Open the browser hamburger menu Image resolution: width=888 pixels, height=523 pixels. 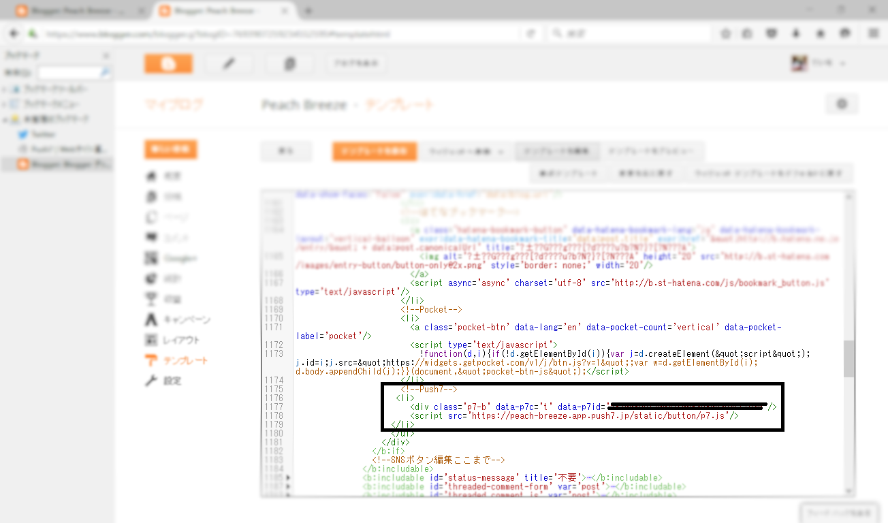click(x=874, y=33)
